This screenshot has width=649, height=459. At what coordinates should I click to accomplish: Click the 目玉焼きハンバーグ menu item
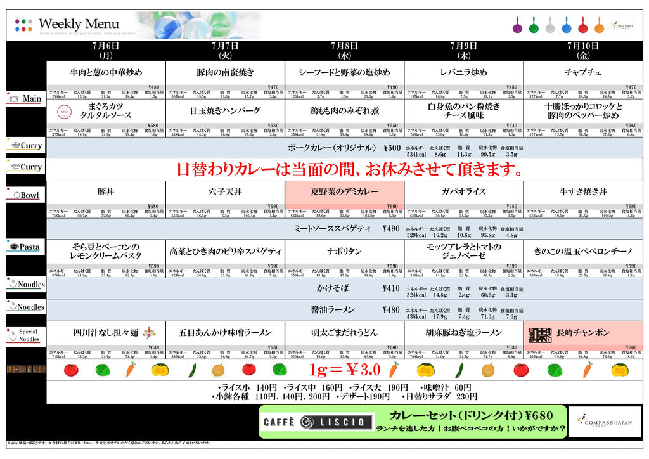[225, 110]
